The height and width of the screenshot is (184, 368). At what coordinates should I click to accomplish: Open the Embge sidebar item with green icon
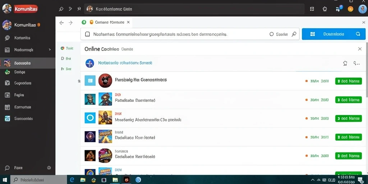pyautogui.click(x=20, y=72)
